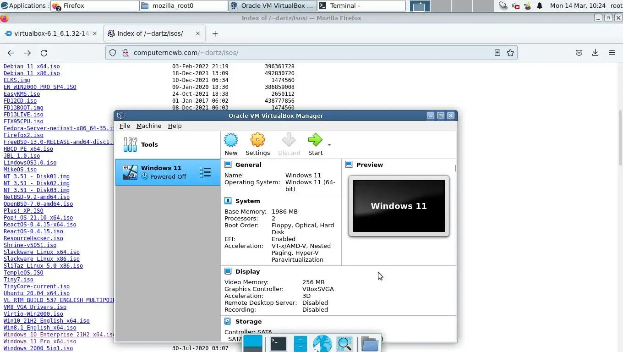
Task: Start the VM with the green arrow
Action: tap(315, 140)
